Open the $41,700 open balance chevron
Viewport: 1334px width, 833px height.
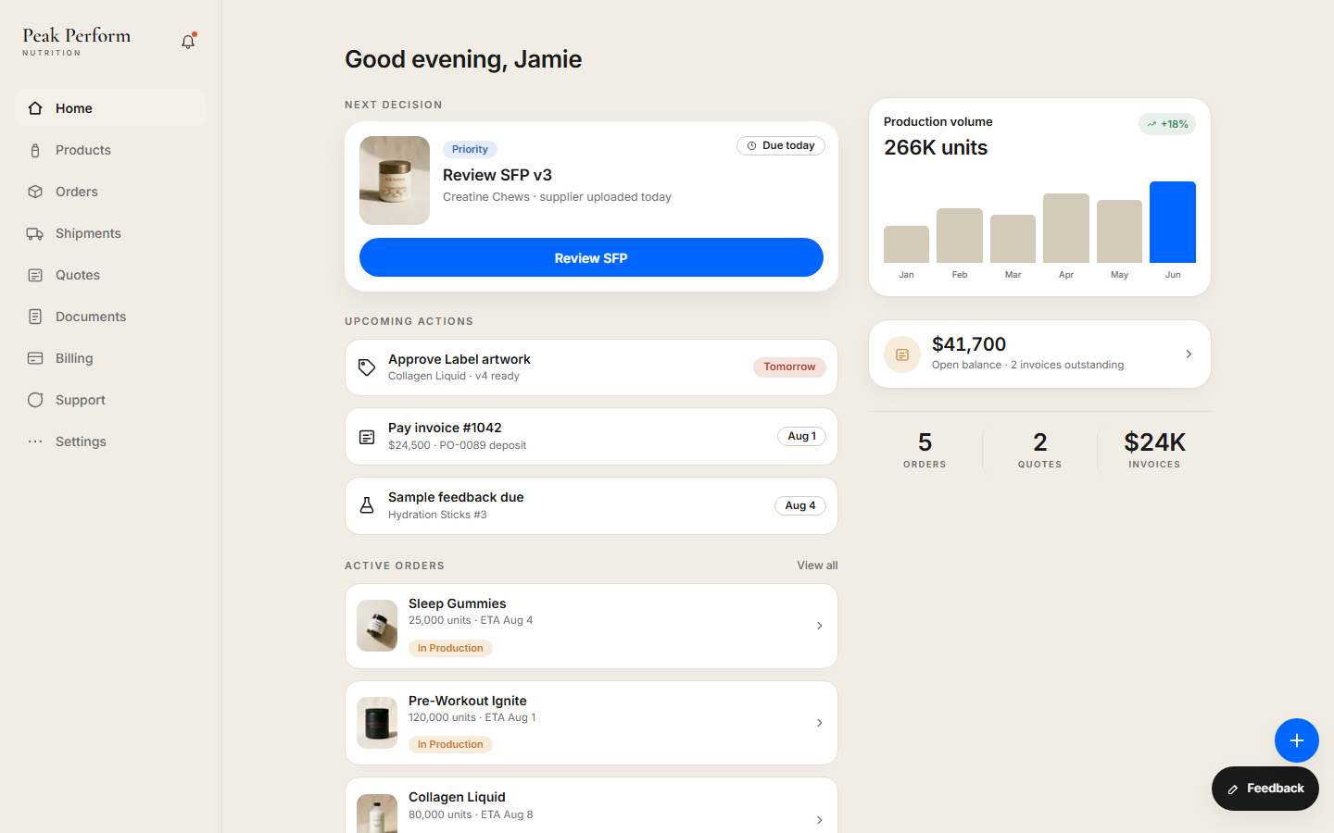[x=1189, y=354]
